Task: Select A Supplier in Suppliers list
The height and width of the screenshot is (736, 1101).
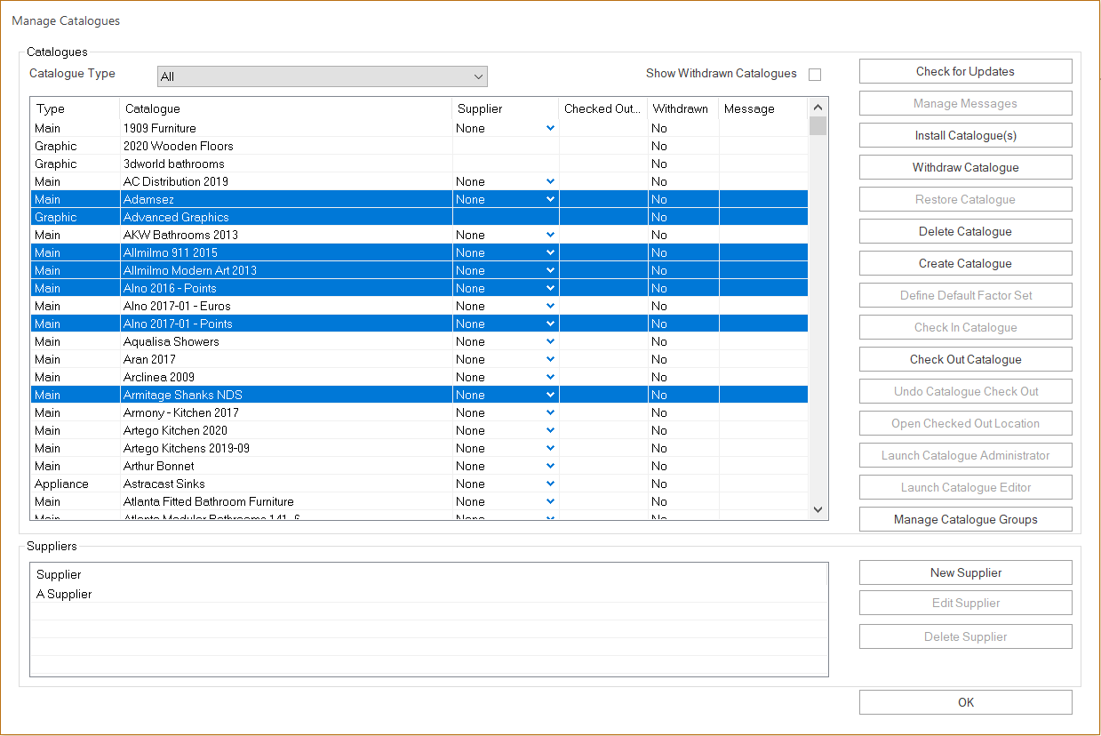Action: coord(429,594)
